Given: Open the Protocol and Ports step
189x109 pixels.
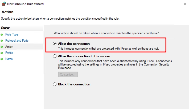Looking at the screenshot, I should (x=17, y=41).
